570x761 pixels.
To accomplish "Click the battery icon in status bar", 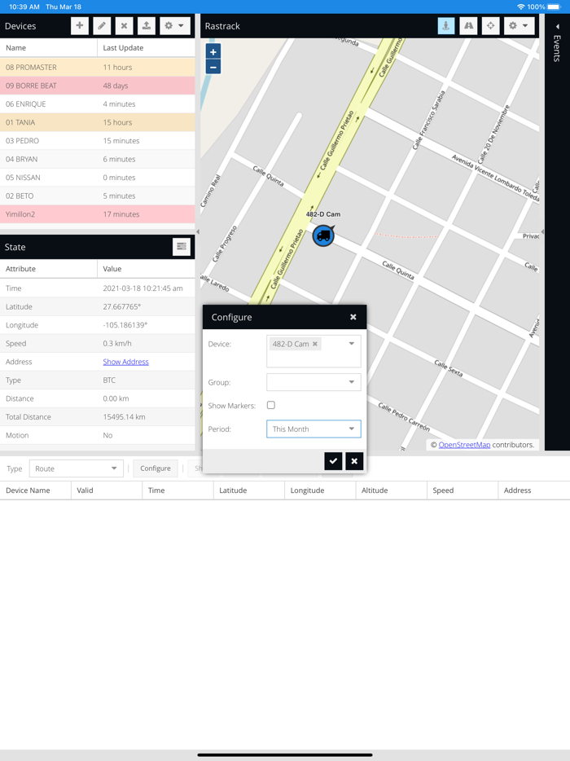I will tap(555, 7).
